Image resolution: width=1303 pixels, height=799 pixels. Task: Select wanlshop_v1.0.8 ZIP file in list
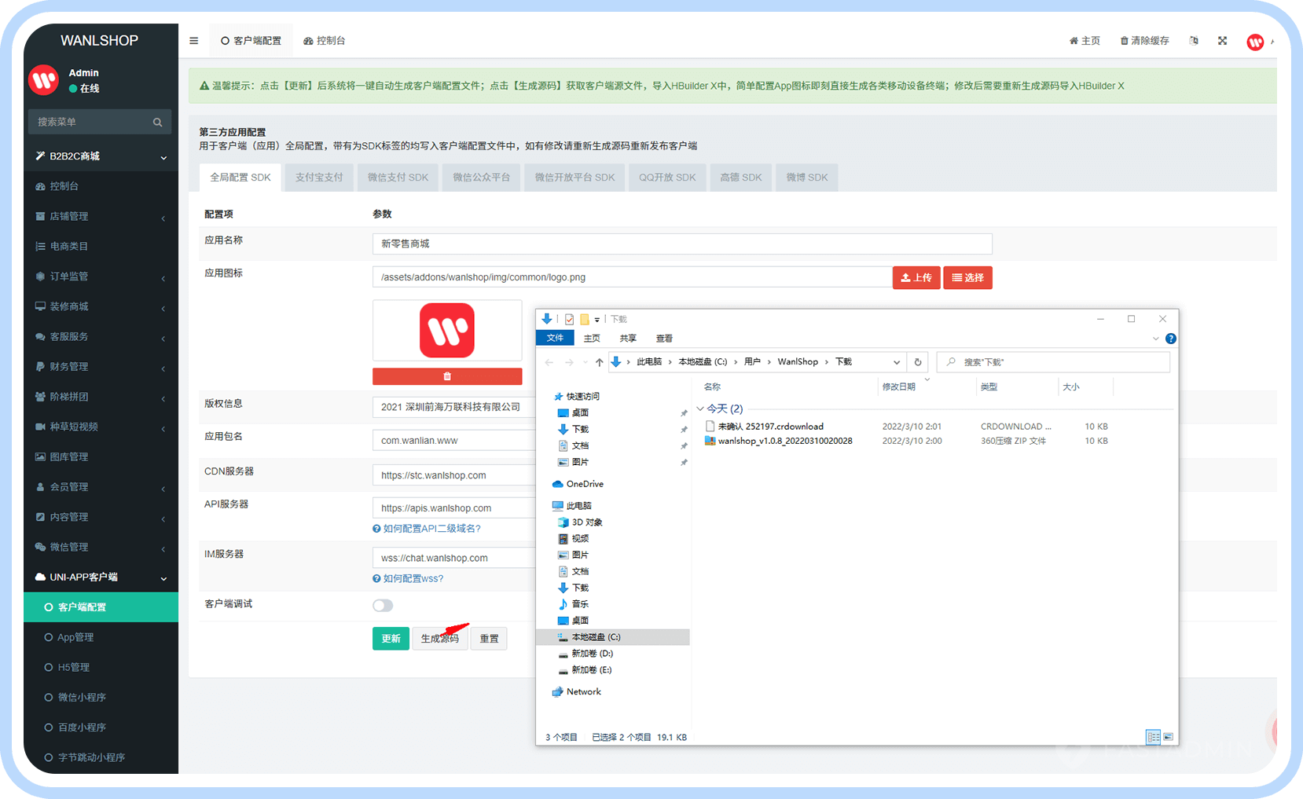[x=784, y=441]
